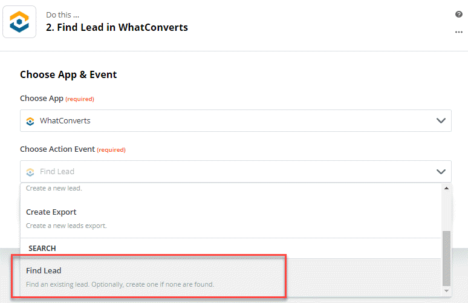Open the help question mark icon
Viewport: 468px width, 303px height.
(459, 14)
